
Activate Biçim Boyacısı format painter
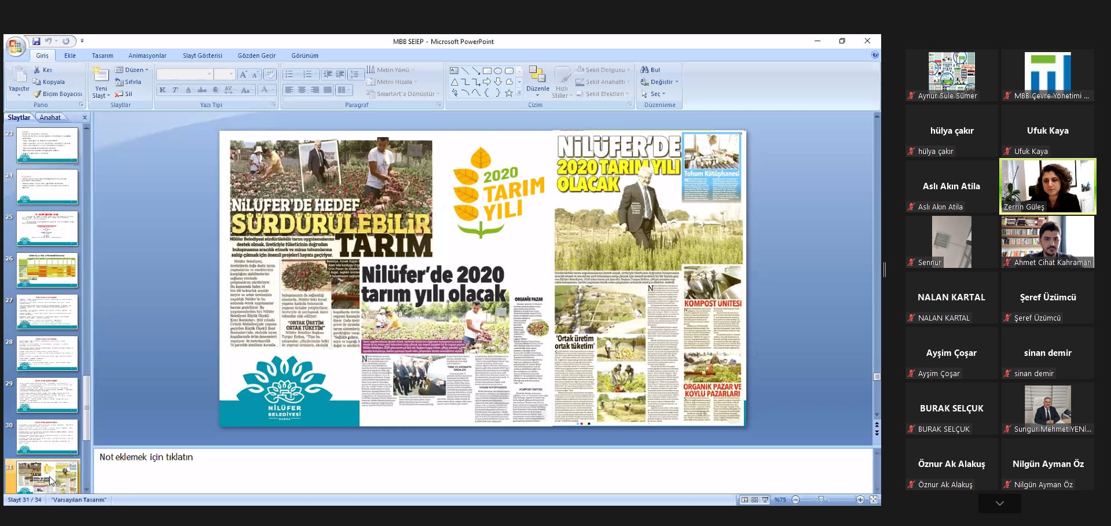click(57, 94)
